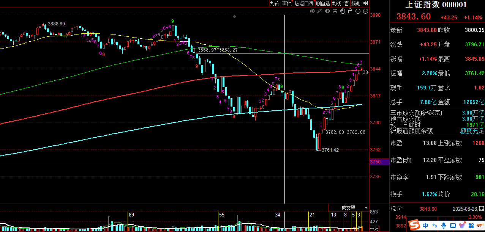Open the toolbox icon above chart

click(x=335, y=11)
